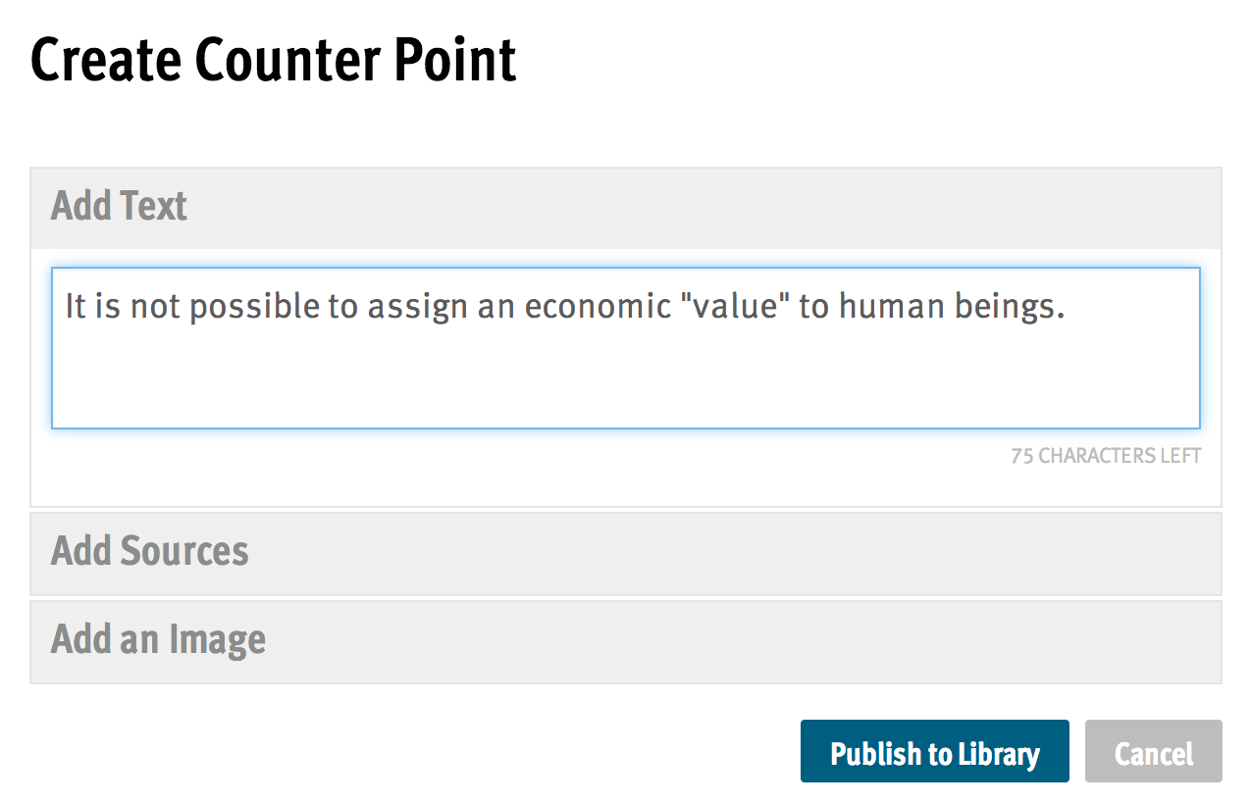Click the Create Counter Point heading

274,61
